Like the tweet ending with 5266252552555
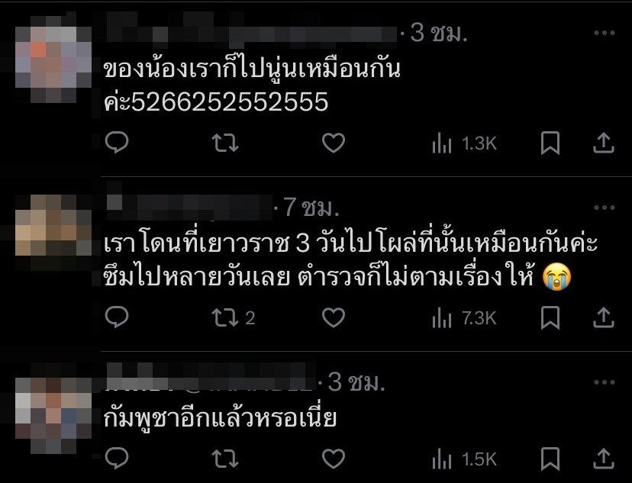The image size is (632, 483). pos(334,143)
